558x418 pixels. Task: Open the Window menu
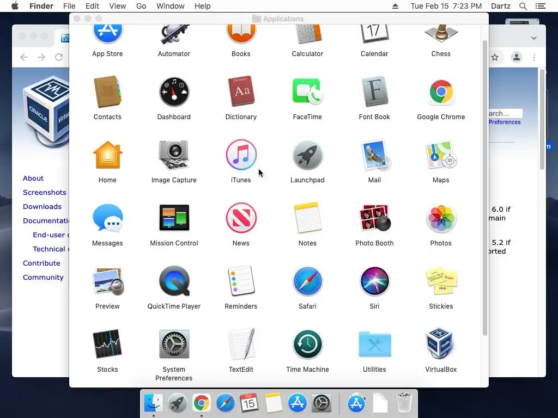click(171, 6)
